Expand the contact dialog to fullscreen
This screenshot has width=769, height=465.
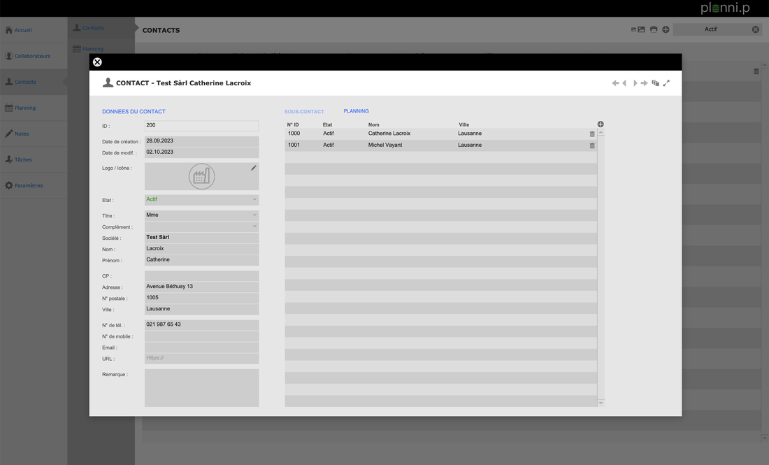pyautogui.click(x=666, y=83)
